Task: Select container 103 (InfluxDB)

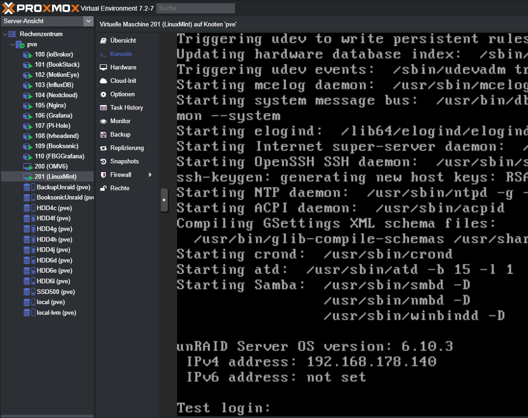Action: tap(47, 85)
